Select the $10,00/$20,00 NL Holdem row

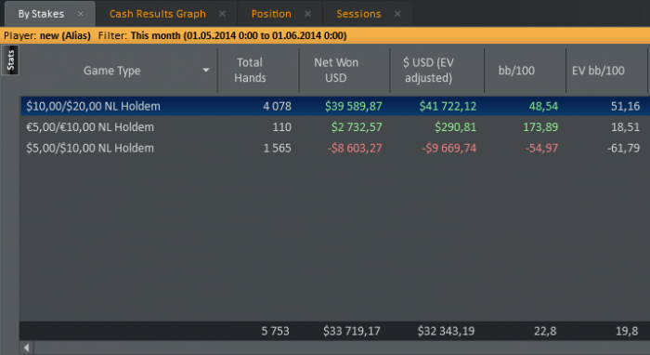335,106
